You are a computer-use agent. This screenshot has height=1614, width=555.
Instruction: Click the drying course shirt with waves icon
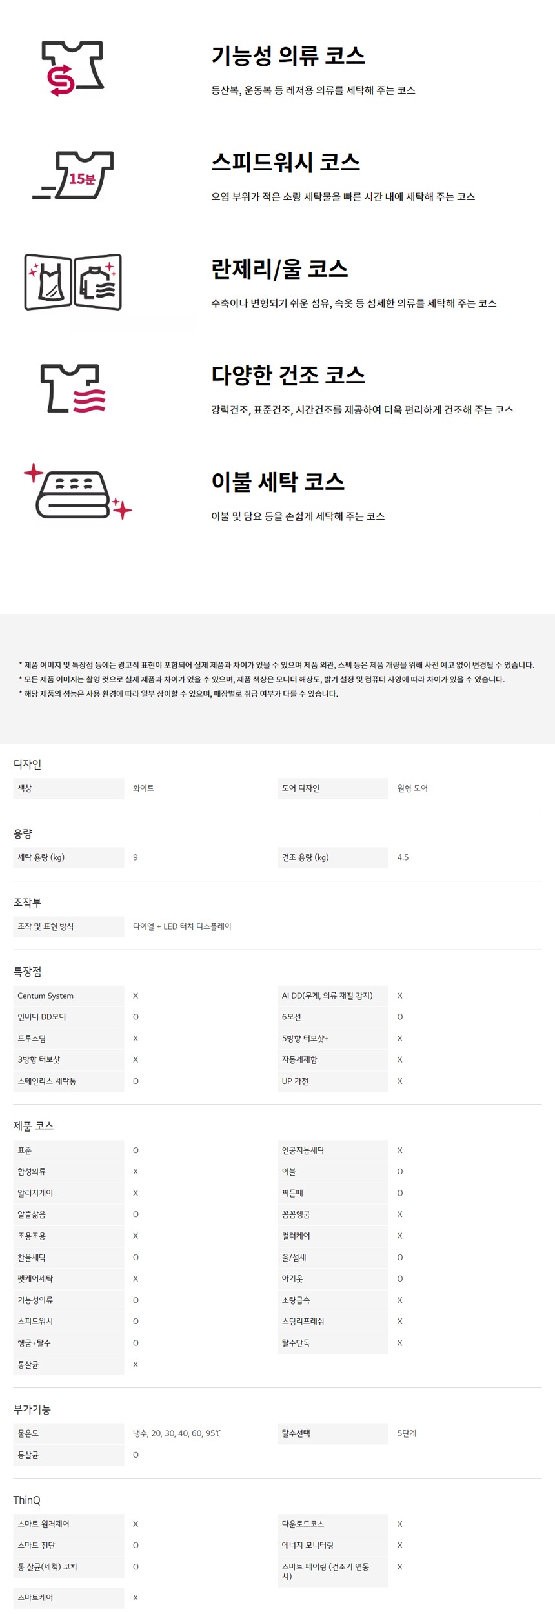click(73, 388)
